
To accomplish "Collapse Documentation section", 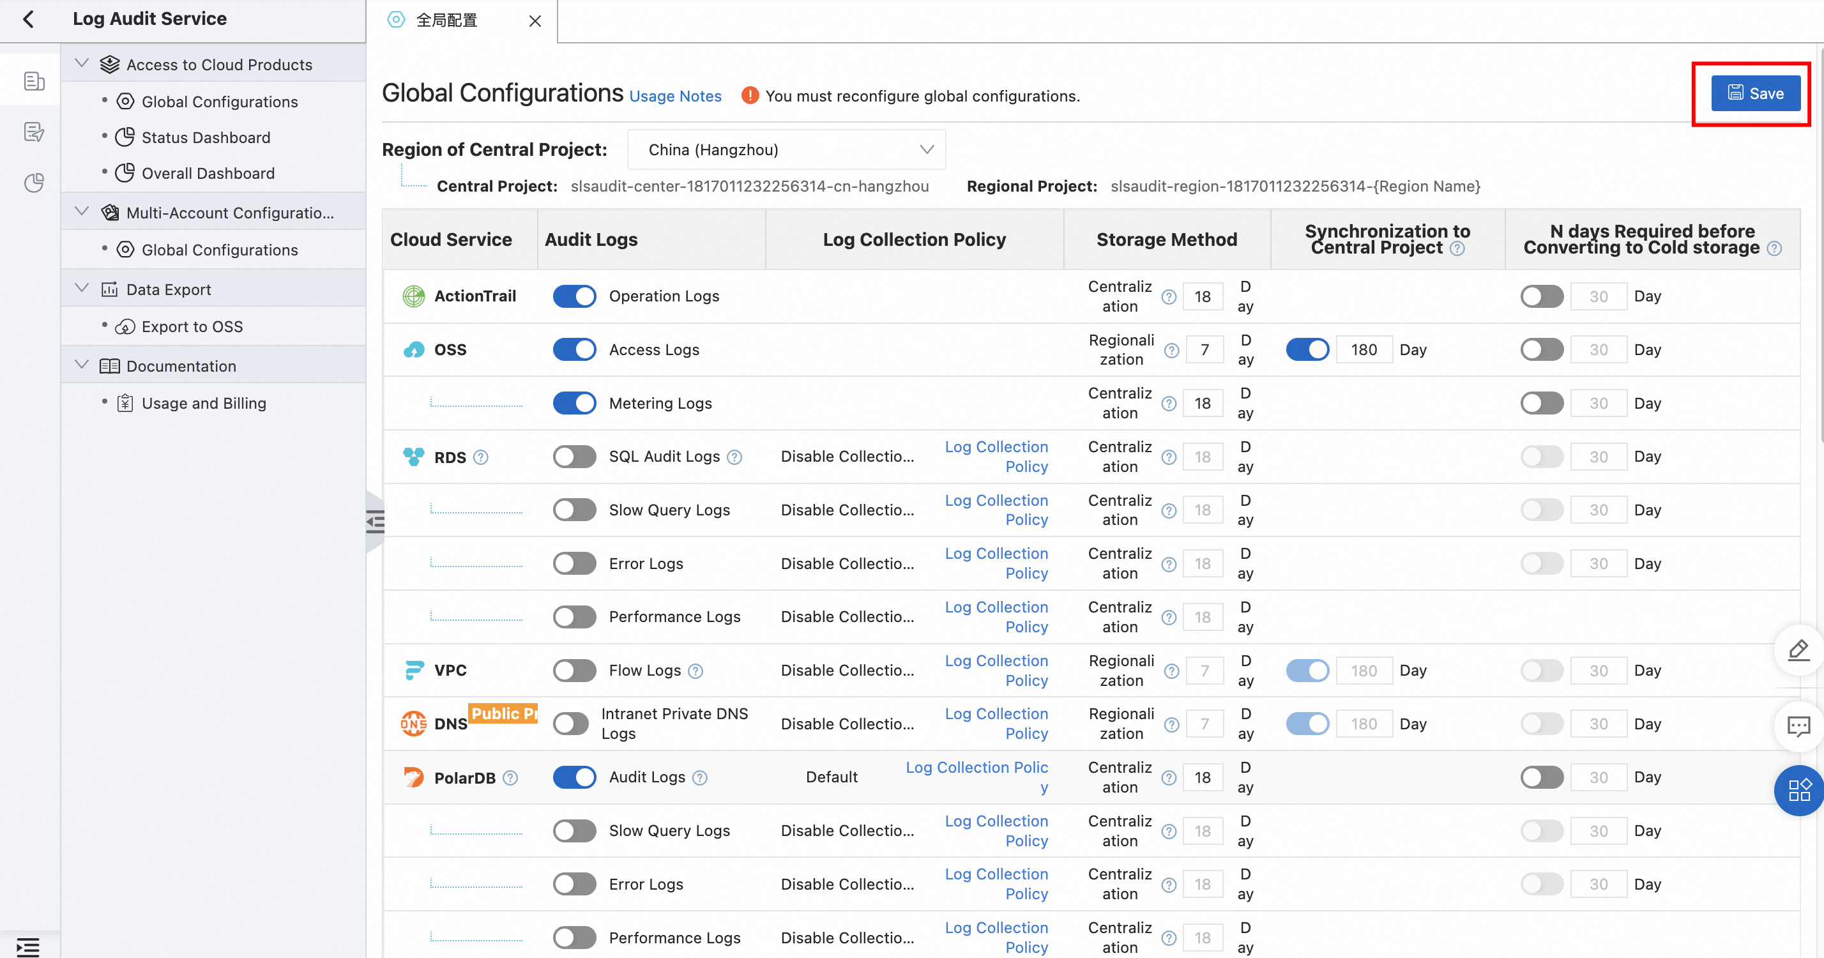I will [82, 365].
